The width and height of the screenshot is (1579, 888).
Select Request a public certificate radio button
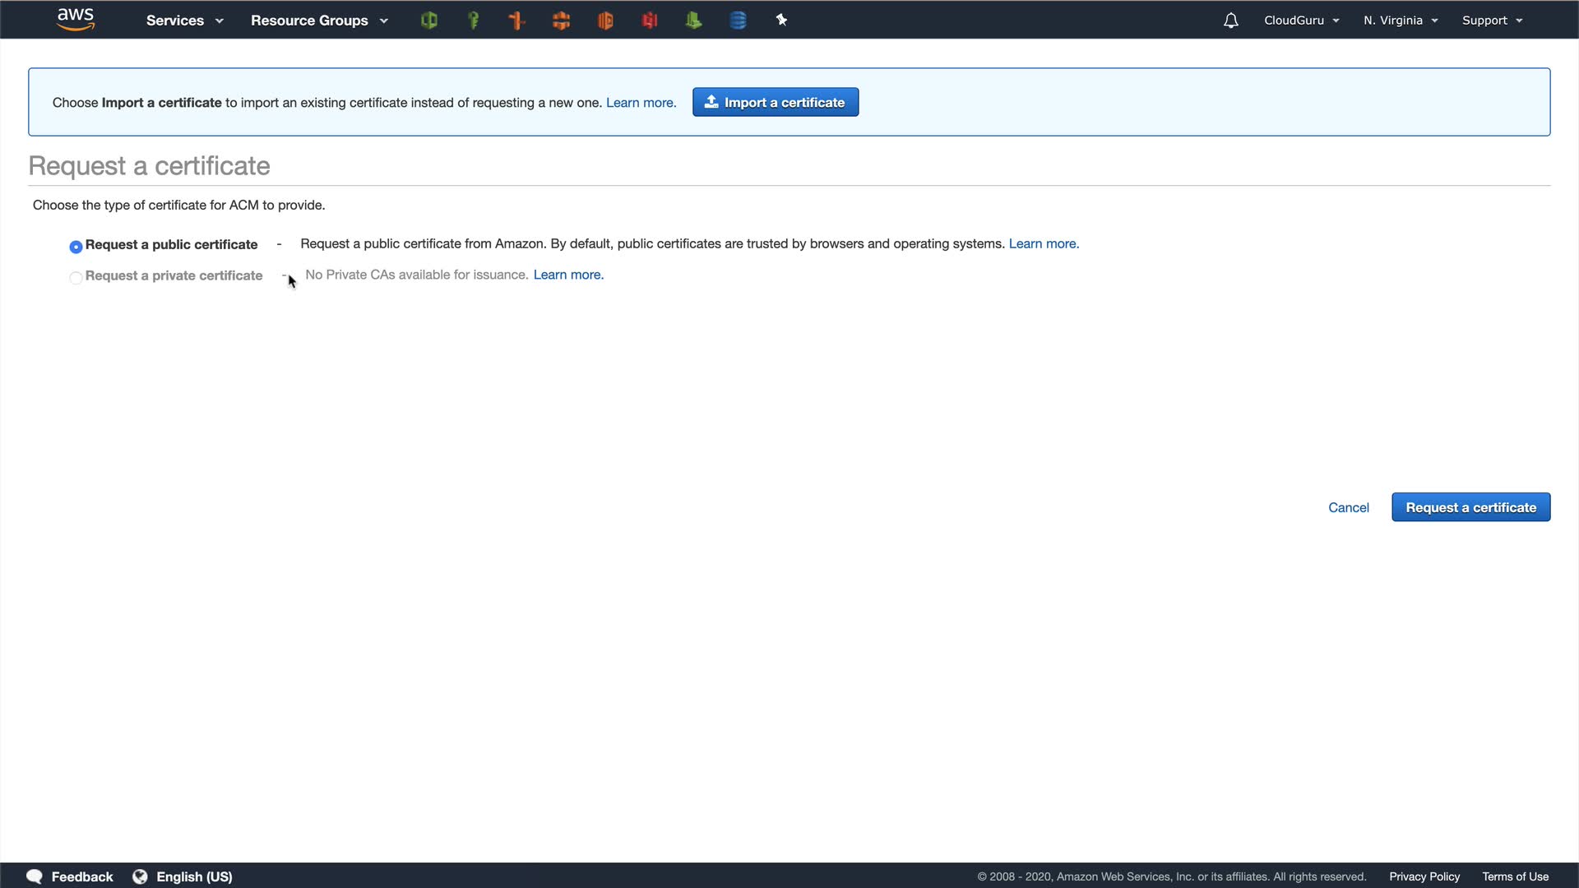(x=76, y=247)
